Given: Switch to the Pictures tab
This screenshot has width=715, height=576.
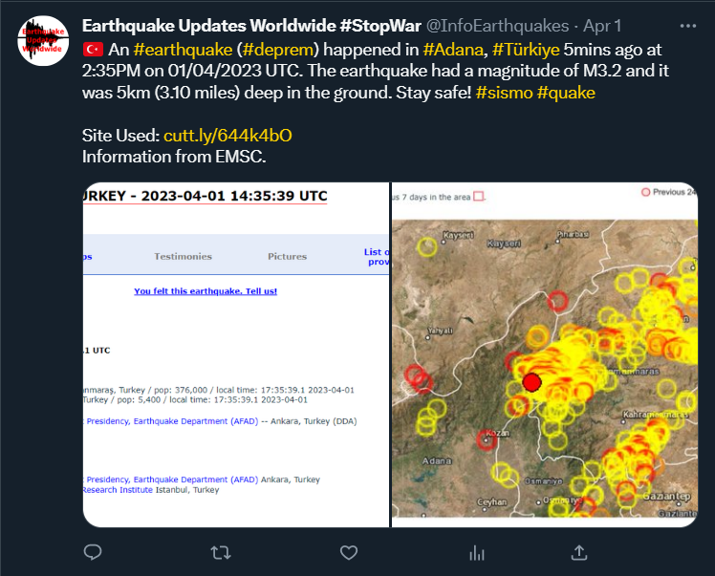Looking at the screenshot, I should pyautogui.click(x=287, y=256).
